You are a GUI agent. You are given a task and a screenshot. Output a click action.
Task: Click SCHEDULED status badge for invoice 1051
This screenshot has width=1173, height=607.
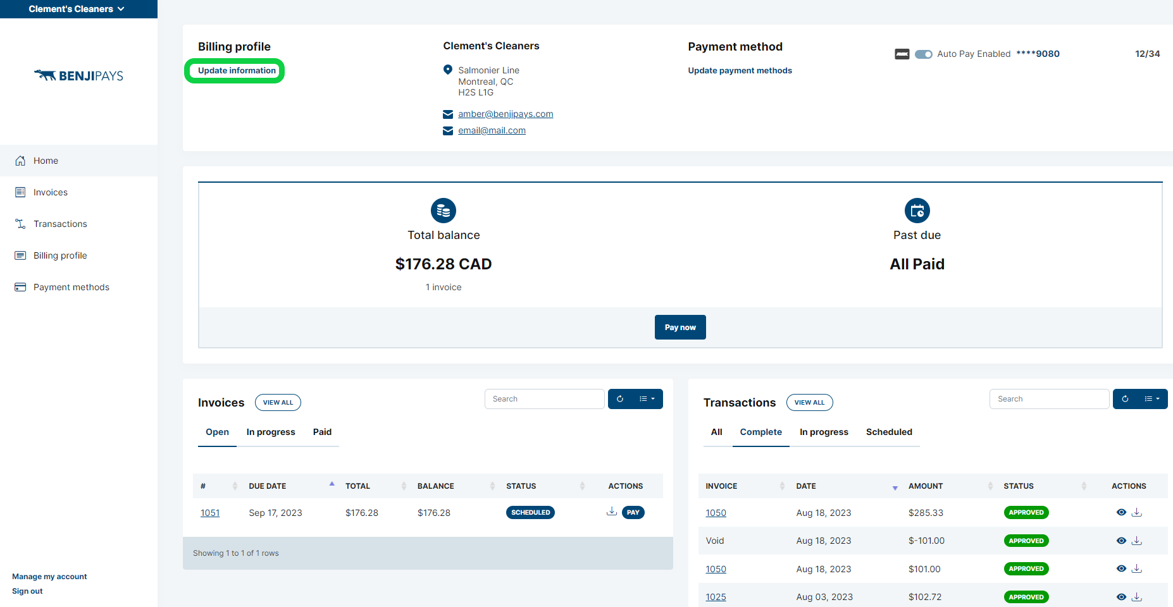(530, 512)
